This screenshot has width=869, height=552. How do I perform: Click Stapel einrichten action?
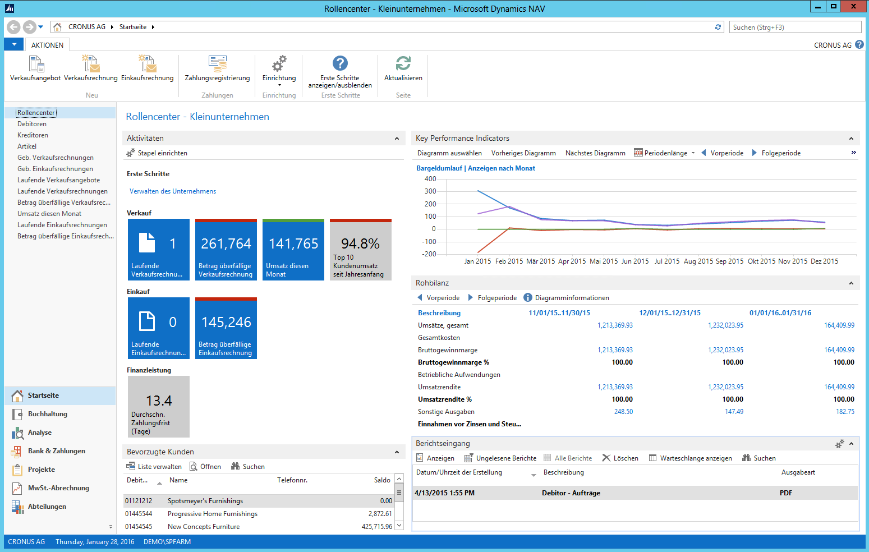click(157, 153)
